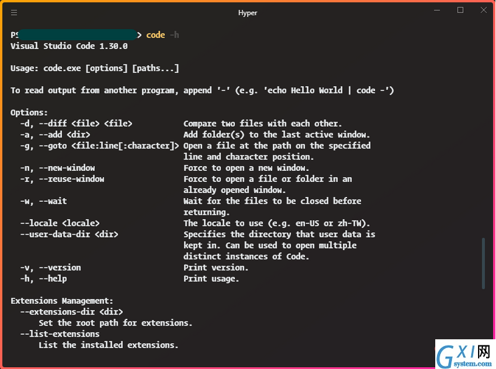Click the Hyper title text
496x369 pixels.
click(x=247, y=13)
